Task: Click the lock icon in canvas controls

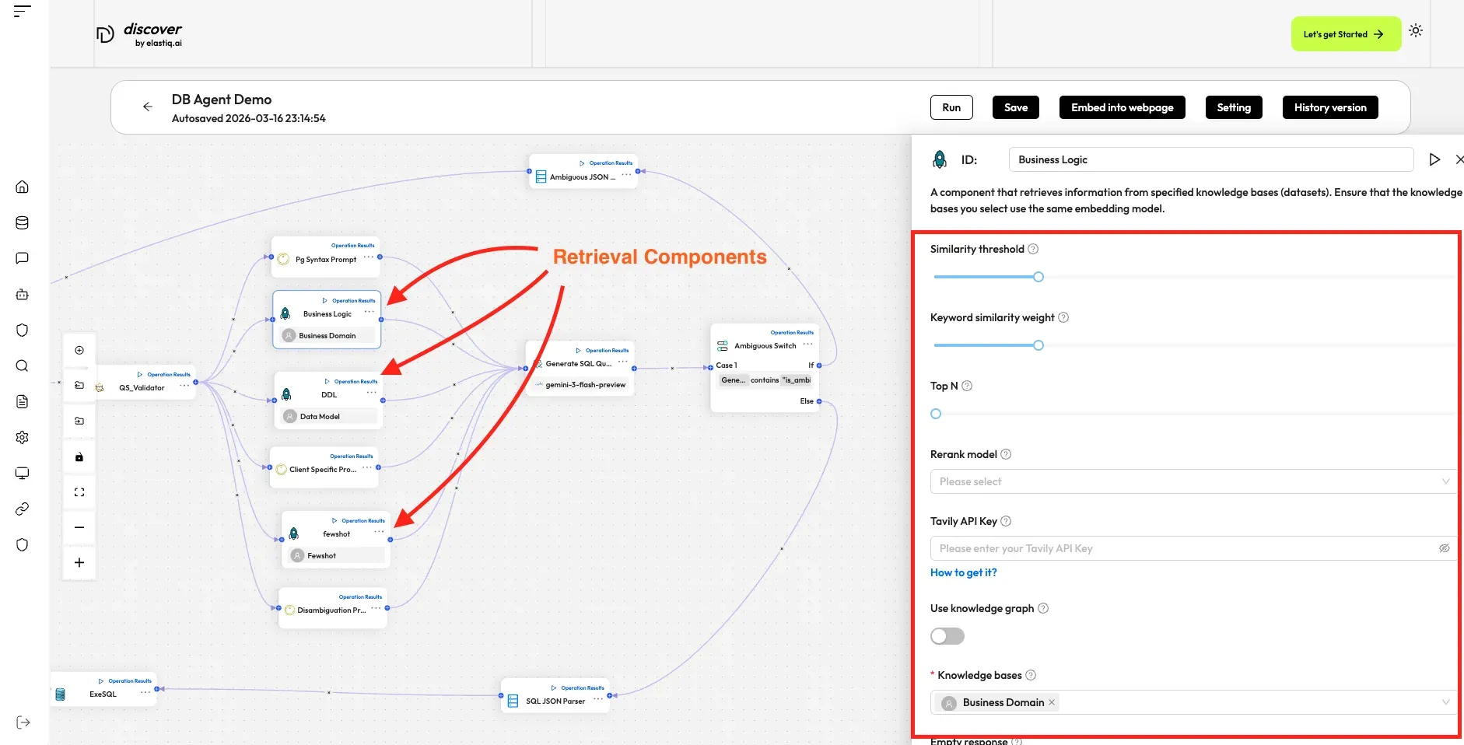Action: [x=79, y=457]
